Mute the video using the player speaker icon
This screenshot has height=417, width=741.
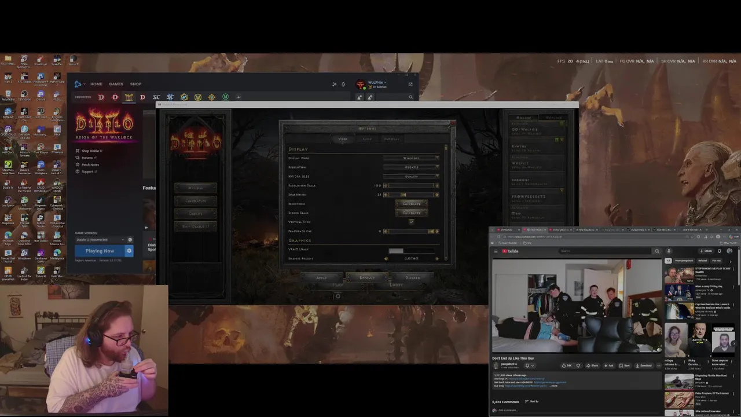(x=658, y=349)
